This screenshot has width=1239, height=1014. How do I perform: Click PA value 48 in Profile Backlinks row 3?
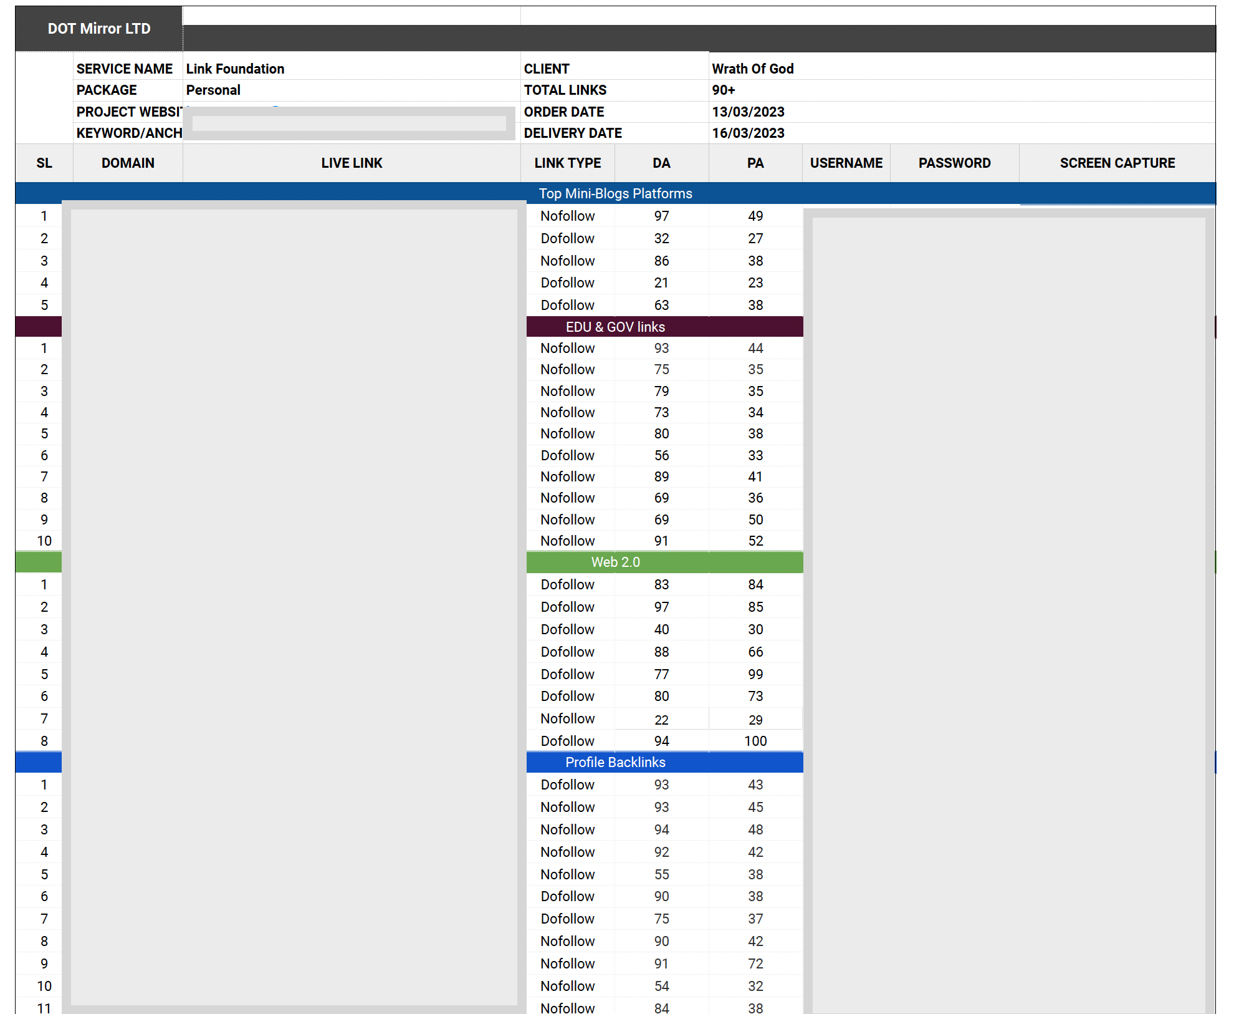click(x=755, y=829)
